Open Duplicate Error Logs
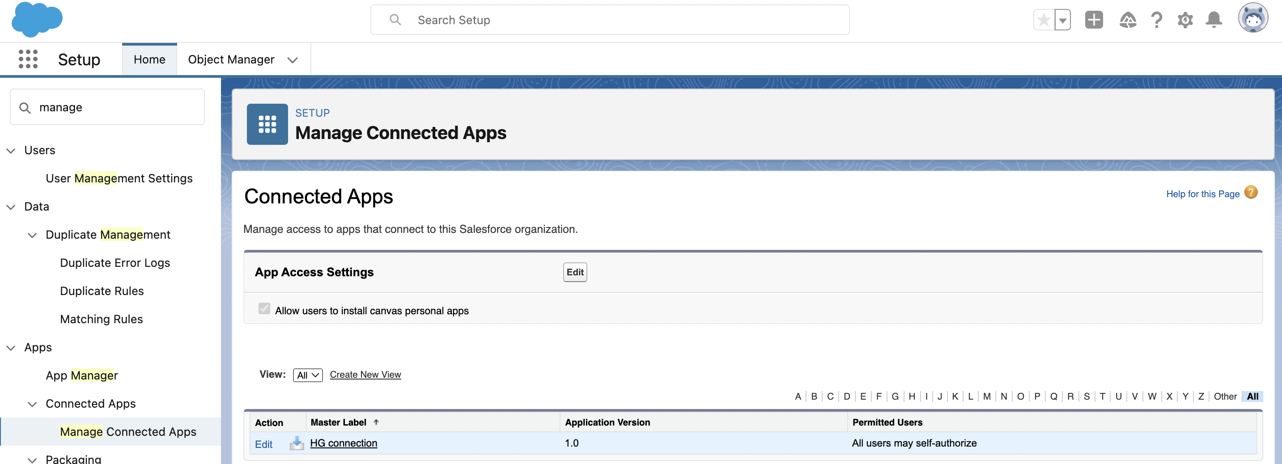Screen dimensions: 1282x464 115,262
